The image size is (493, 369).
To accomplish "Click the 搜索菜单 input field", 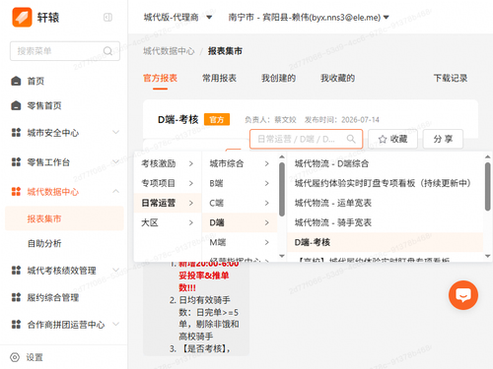I will coord(65,51).
